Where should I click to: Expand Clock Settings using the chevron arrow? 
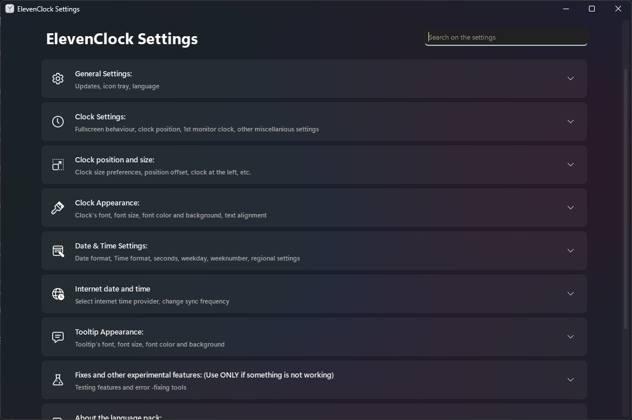tap(570, 122)
